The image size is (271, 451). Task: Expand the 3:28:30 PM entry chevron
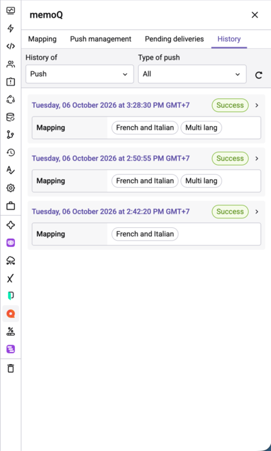point(257,105)
